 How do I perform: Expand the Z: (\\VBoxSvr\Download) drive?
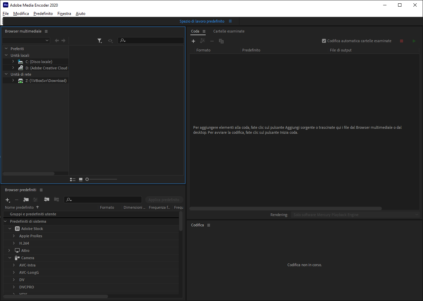tap(13, 81)
